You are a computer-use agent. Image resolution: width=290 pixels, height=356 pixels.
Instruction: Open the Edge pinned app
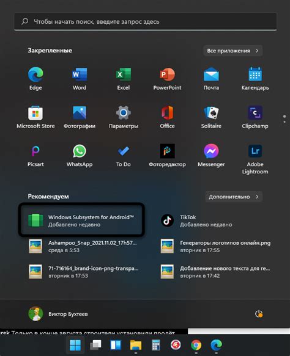tap(35, 78)
